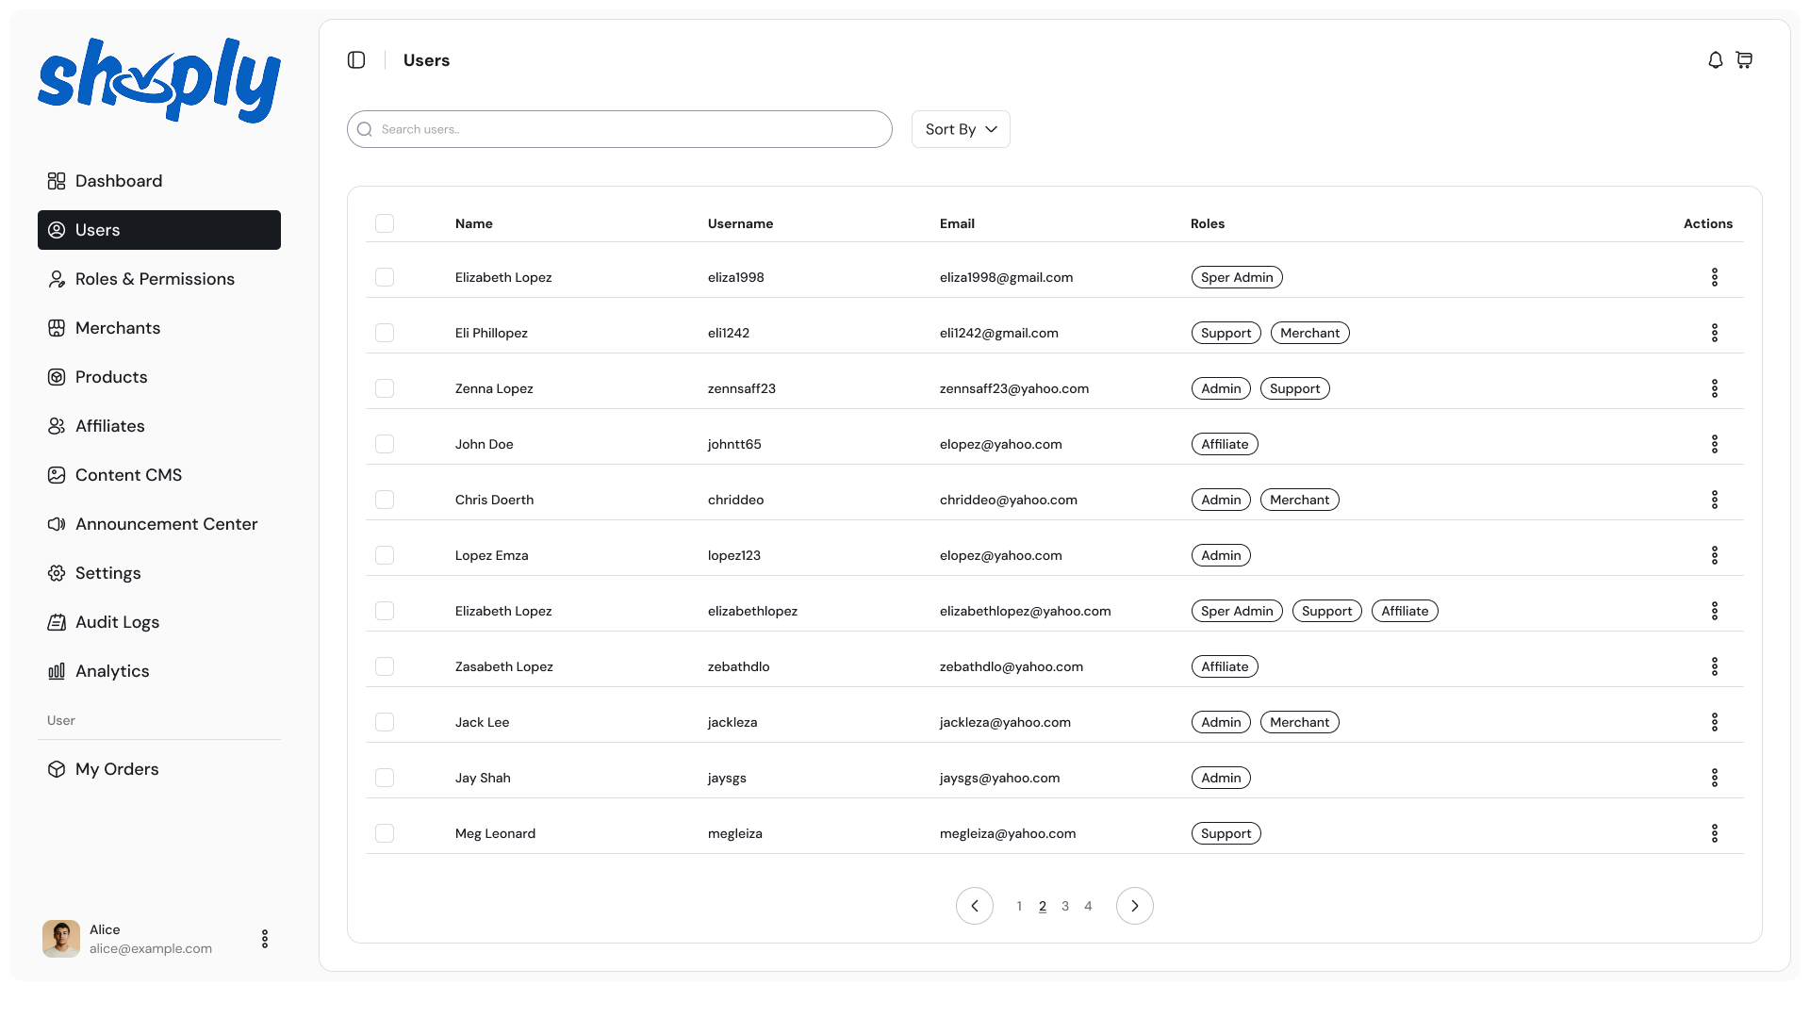Click the Email column header
The width and height of the screenshot is (1810, 1018).
pyautogui.click(x=957, y=223)
